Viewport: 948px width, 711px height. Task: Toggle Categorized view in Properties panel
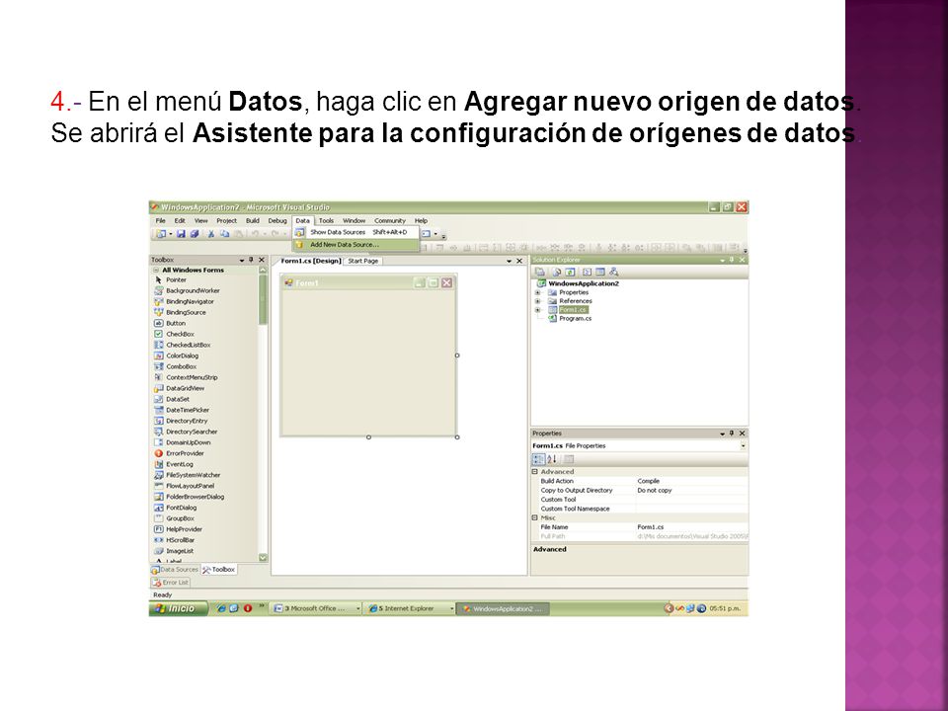click(538, 459)
